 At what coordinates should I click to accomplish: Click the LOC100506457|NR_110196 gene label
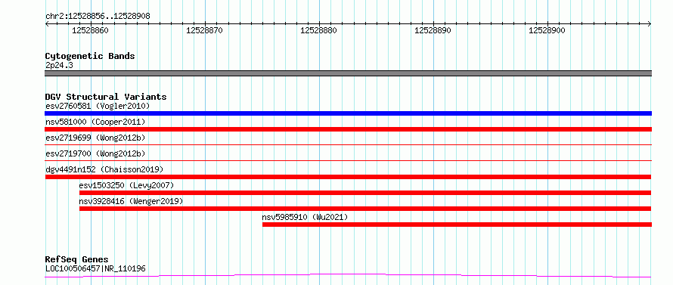click(x=95, y=268)
